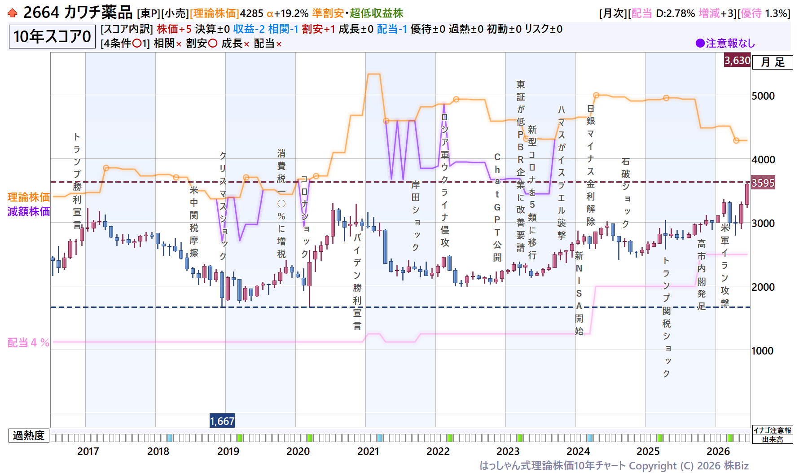Click the 過熱度 heat indicator label
This screenshot has height=473, width=799.
(29, 436)
